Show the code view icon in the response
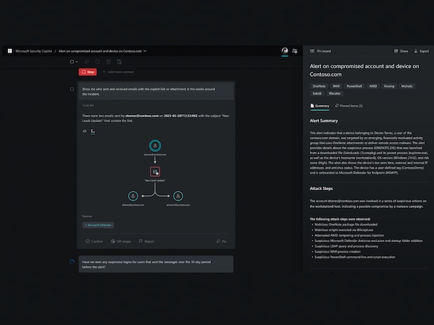 pyautogui.click(x=85, y=131)
